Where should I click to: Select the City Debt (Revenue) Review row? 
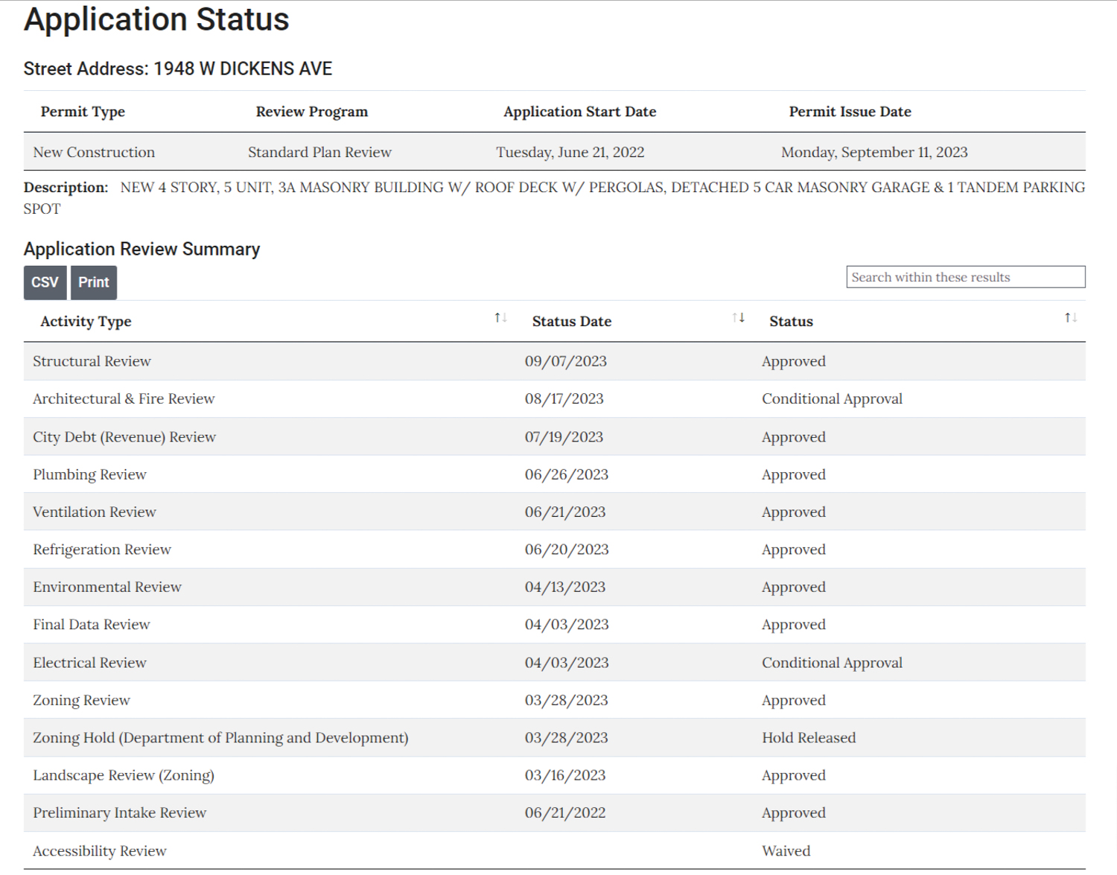pyautogui.click(x=554, y=437)
